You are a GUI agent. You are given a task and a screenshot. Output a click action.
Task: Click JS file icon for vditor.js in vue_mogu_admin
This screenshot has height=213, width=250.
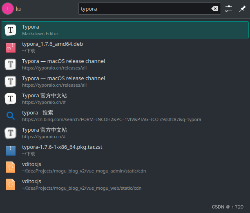tap(11, 167)
